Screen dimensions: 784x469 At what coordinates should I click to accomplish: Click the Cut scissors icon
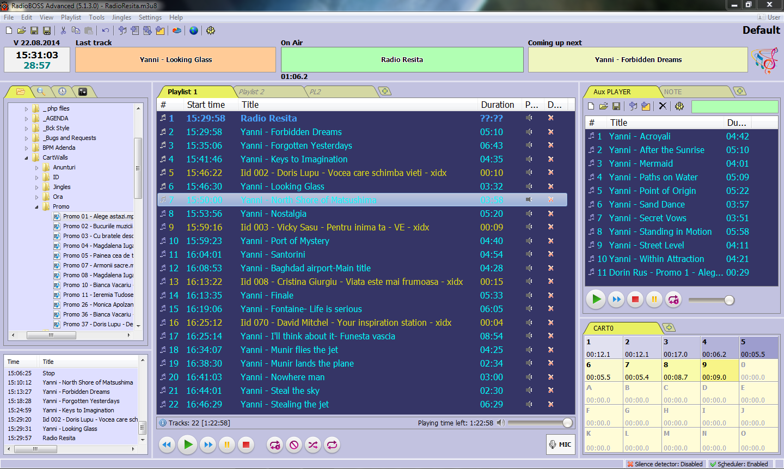coord(63,31)
